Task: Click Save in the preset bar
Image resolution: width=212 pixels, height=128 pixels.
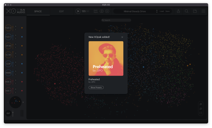Action: pyautogui.click(x=167, y=11)
